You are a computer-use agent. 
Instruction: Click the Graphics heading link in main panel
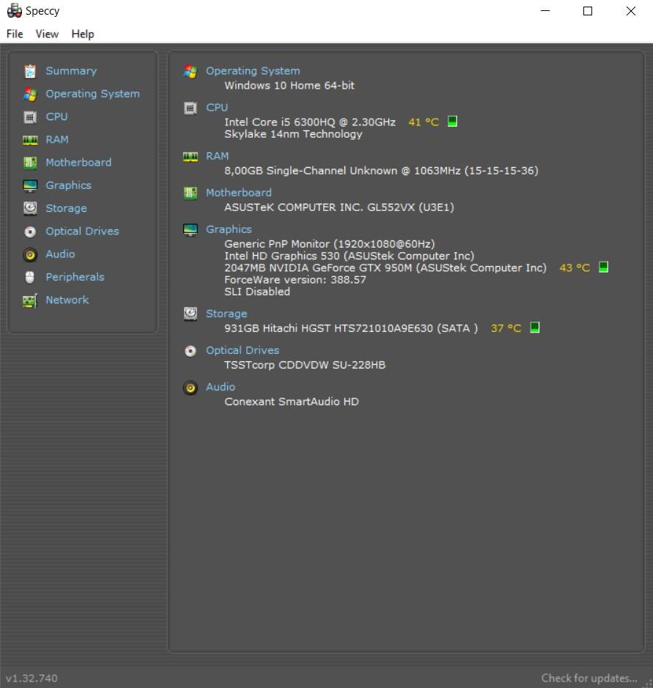click(229, 229)
